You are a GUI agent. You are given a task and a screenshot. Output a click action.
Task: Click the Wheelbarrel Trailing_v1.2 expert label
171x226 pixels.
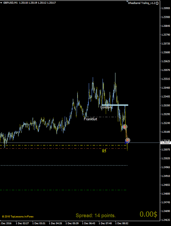tap(141, 3)
